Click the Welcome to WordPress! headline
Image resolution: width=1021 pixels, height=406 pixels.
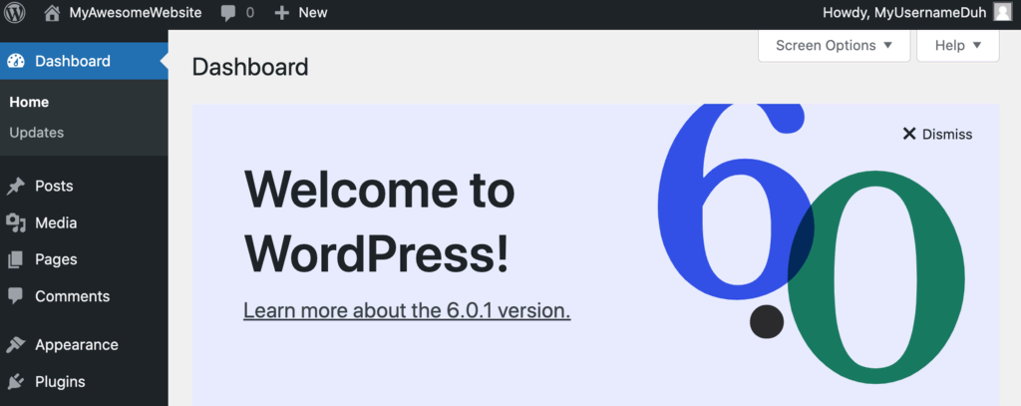click(x=379, y=222)
